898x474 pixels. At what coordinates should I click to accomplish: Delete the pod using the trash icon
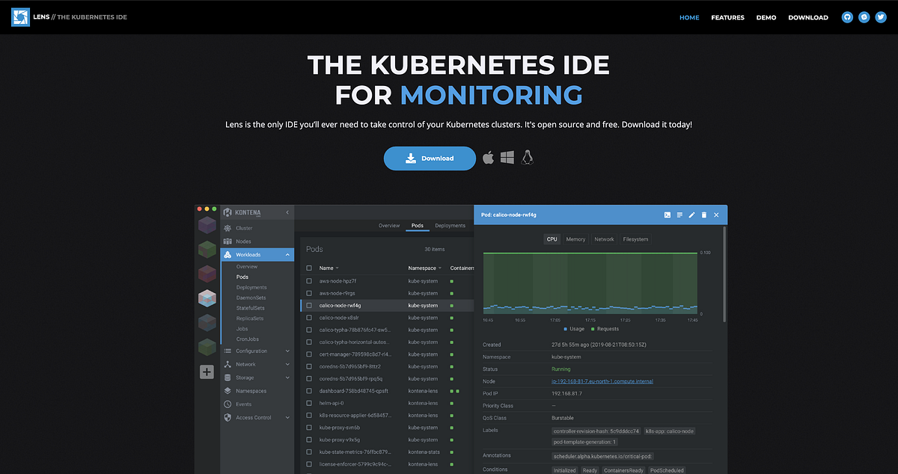[x=703, y=215]
